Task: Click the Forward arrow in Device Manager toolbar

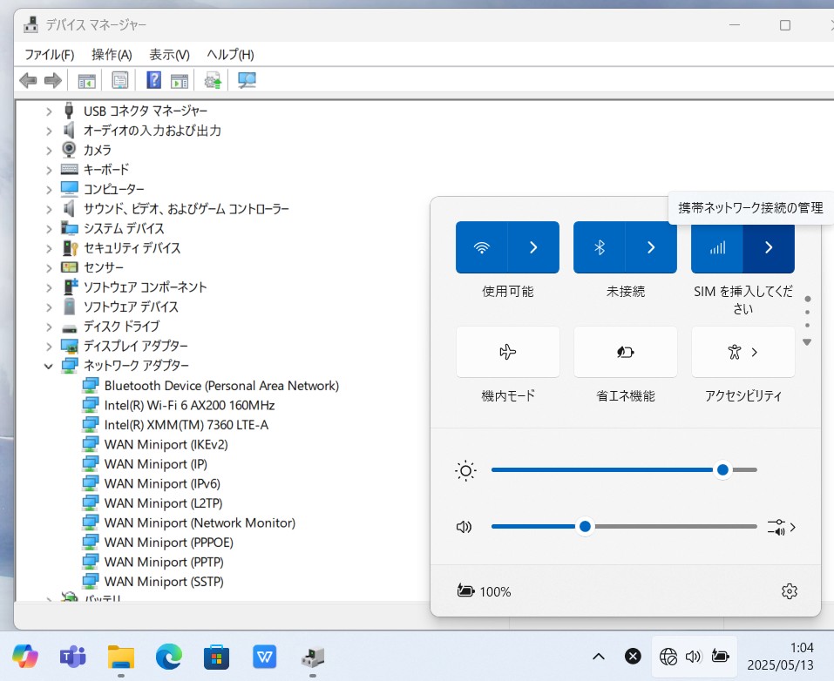Action: pyautogui.click(x=52, y=81)
